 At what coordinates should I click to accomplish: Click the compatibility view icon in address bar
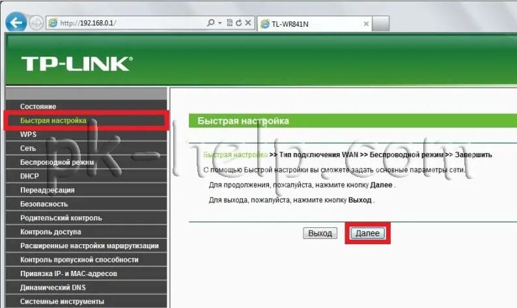click(x=230, y=23)
